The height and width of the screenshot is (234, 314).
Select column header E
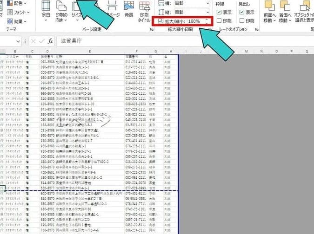click(x=88, y=51)
